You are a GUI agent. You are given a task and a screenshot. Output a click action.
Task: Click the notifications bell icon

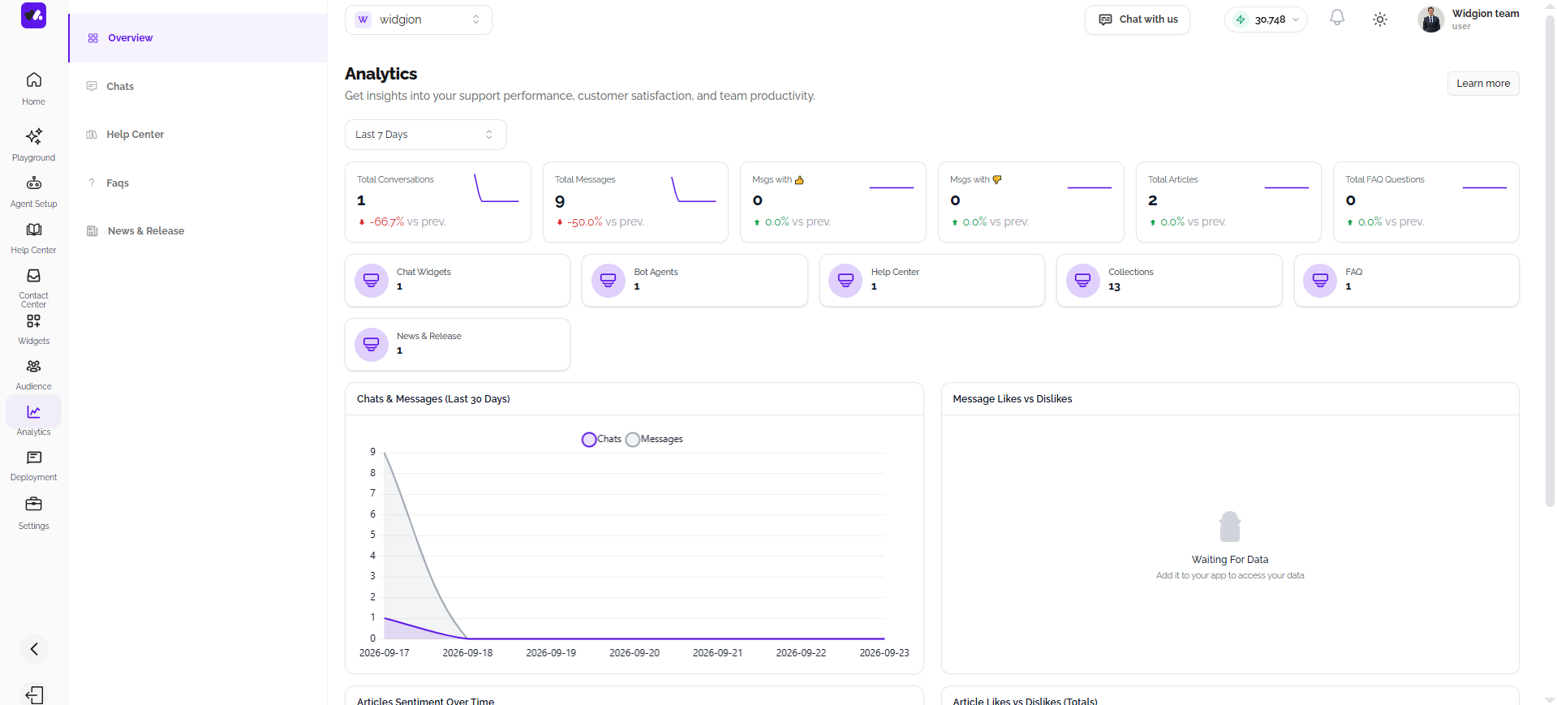tap(1337, 19)
